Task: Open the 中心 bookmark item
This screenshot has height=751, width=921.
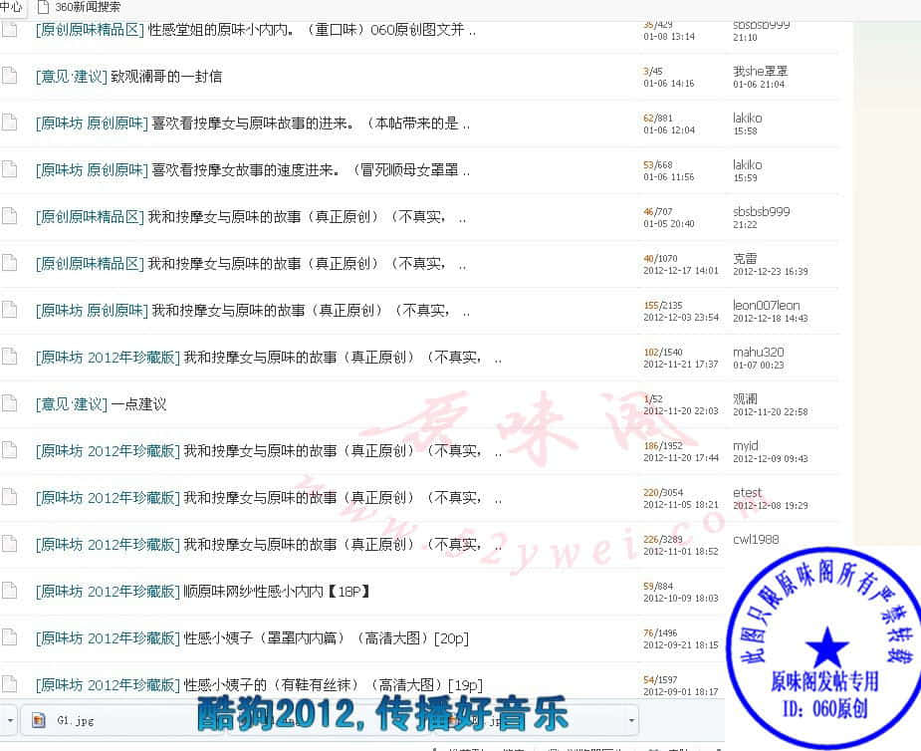Action: [x=11, y=7]
